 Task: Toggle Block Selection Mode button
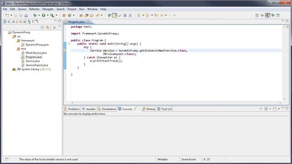[x=125, y=15]
